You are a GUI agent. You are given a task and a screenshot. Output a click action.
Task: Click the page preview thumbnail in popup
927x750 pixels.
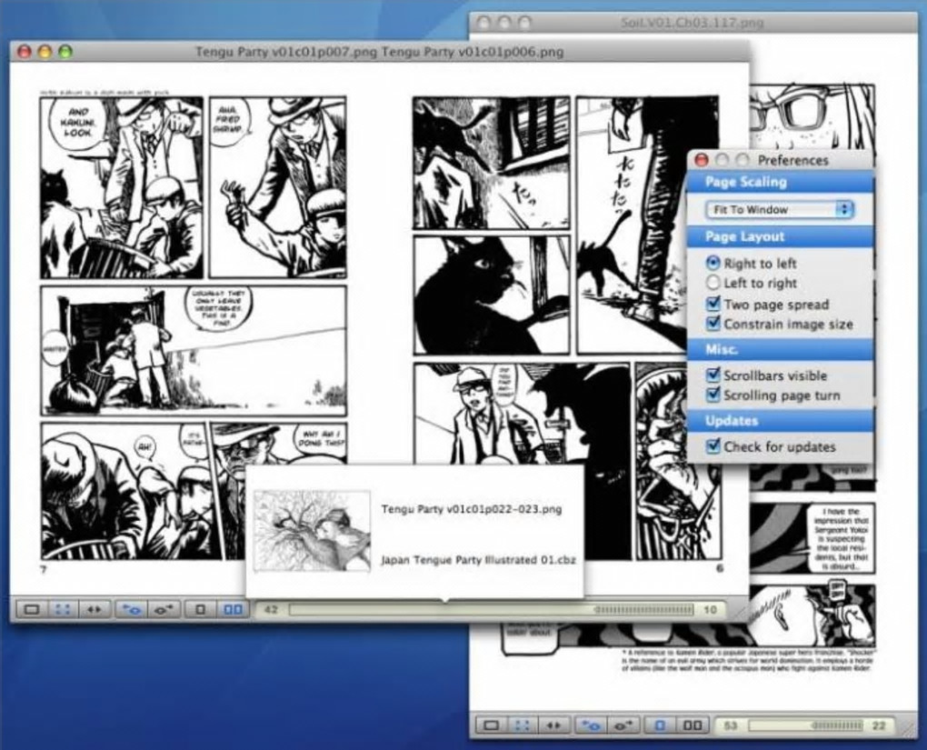coord(312,531)
